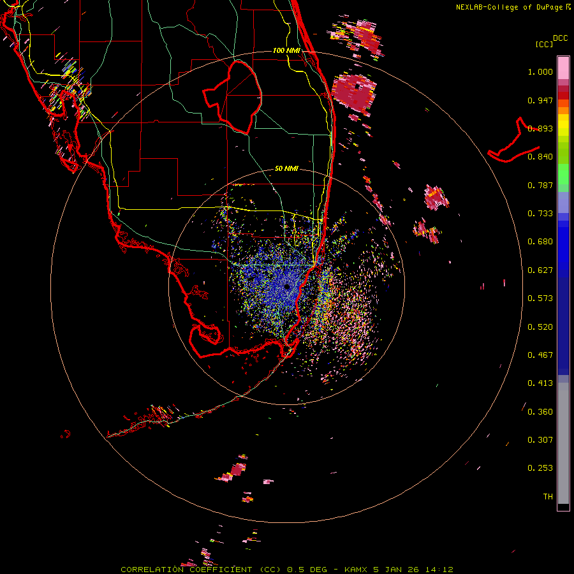Click the red Lake Okeechobee outline
The width and height of the screenshot is (574, 574).
point(232,97)
